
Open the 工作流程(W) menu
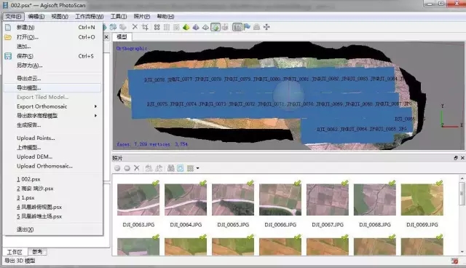pos(89,16)
